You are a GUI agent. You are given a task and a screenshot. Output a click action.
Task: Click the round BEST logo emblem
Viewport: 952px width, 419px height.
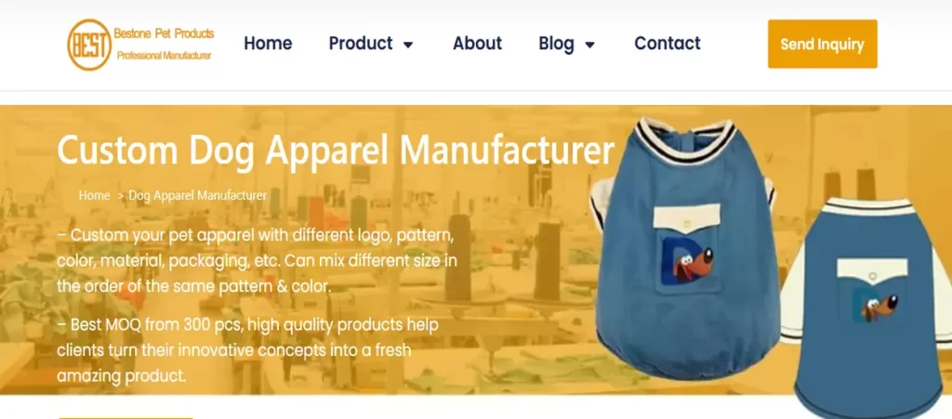click(89, 45)
